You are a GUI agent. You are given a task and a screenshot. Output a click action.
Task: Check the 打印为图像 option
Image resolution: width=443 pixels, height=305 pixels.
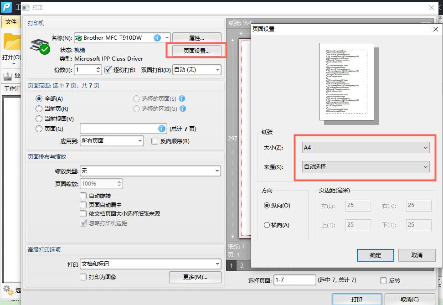(x=83, y=277)
